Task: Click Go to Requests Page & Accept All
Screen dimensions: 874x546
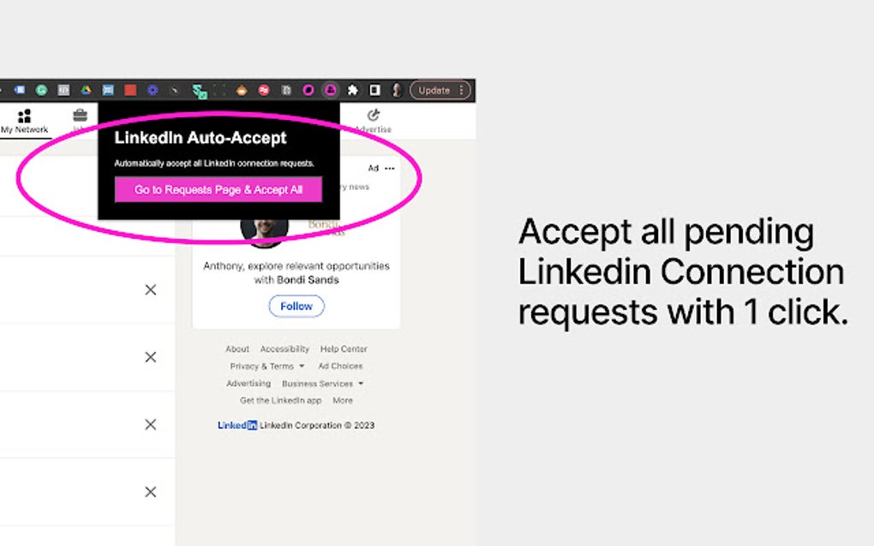Action: click(x=218, y=190)
